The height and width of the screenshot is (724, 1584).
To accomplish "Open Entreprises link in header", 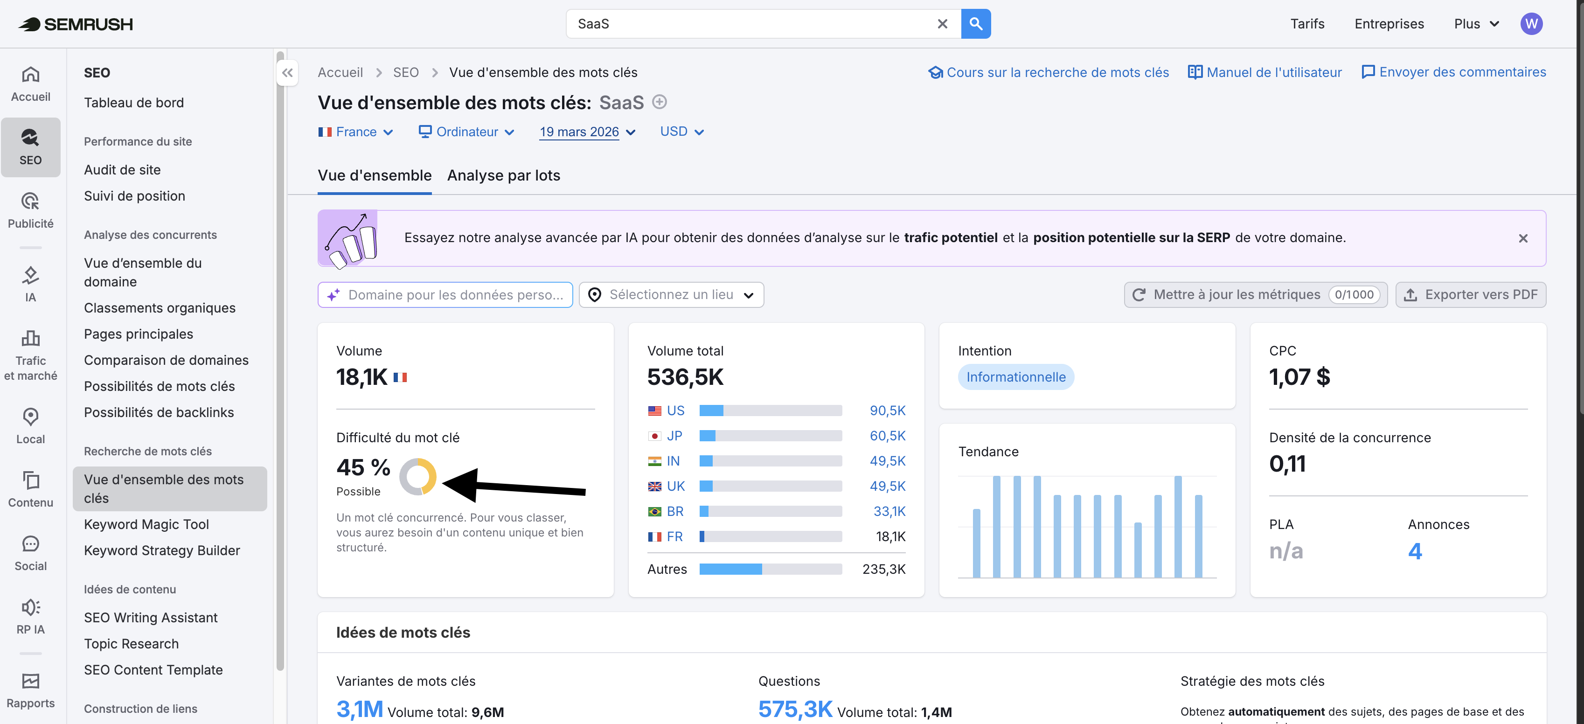I will point(1389,24).
